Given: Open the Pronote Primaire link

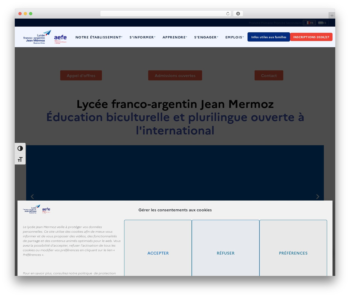Looking at the screenshot, I should [x=261, y=23].
